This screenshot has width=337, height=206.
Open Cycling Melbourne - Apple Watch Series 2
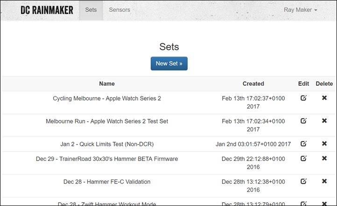pyautogui.click(x=107, y=98)
